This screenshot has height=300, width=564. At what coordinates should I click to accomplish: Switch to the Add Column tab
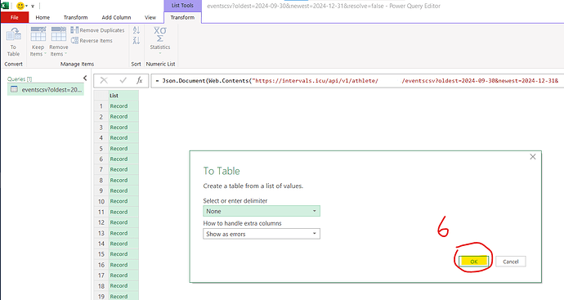116,17
